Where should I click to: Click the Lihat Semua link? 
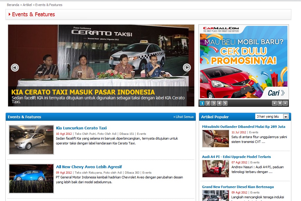coord(183,117)
